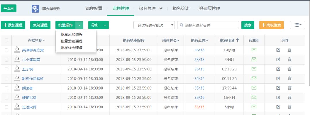The image size is (310, 115).
Task: Click the 满天星课程 palette logo icon
Action: click(x=35, y=9)
